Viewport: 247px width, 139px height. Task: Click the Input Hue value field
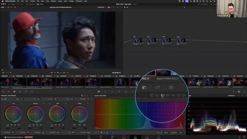[x=166, y=132]
